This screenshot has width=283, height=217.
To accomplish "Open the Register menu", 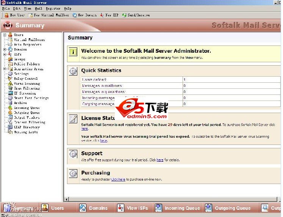I will (x=53, y=8).
